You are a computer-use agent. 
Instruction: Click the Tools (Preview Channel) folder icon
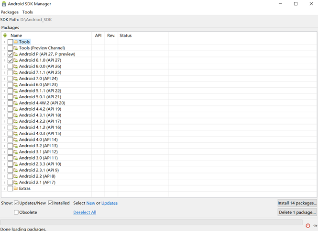[x=16, y=48]
